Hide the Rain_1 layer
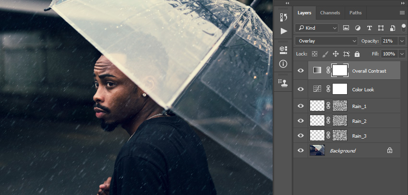Image resolution: width=408 pixels, height=195 pixels. (301, 106)
